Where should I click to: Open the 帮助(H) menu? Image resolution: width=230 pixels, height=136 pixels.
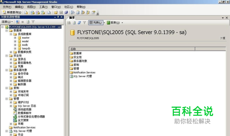(x=81, y=7)
